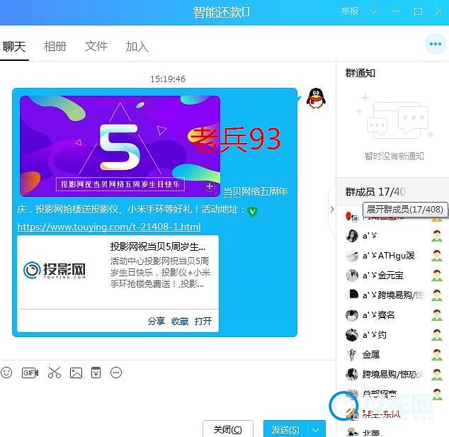Image resolution: width=449 pixels, height=437 pixels.
Task: Switch to the 文件 tab
Action: 96,46
